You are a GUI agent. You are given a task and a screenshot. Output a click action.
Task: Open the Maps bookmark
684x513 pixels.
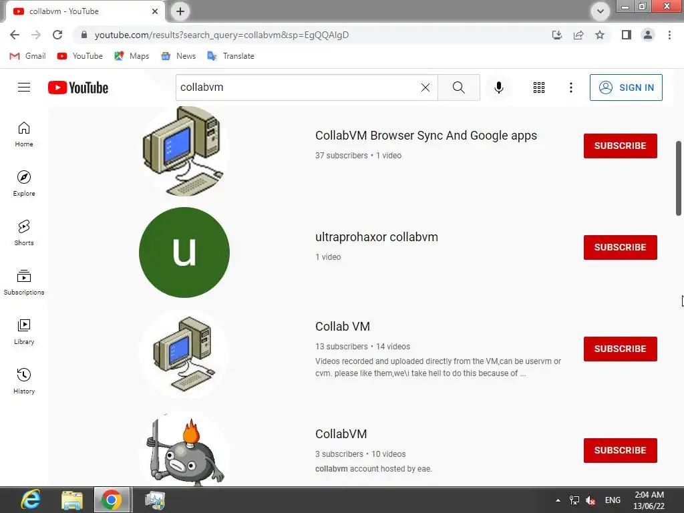pyautogui.click(x=132, y=56)
